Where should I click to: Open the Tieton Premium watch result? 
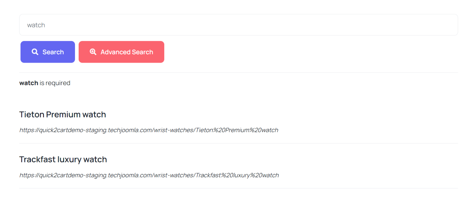pos(63,115)
